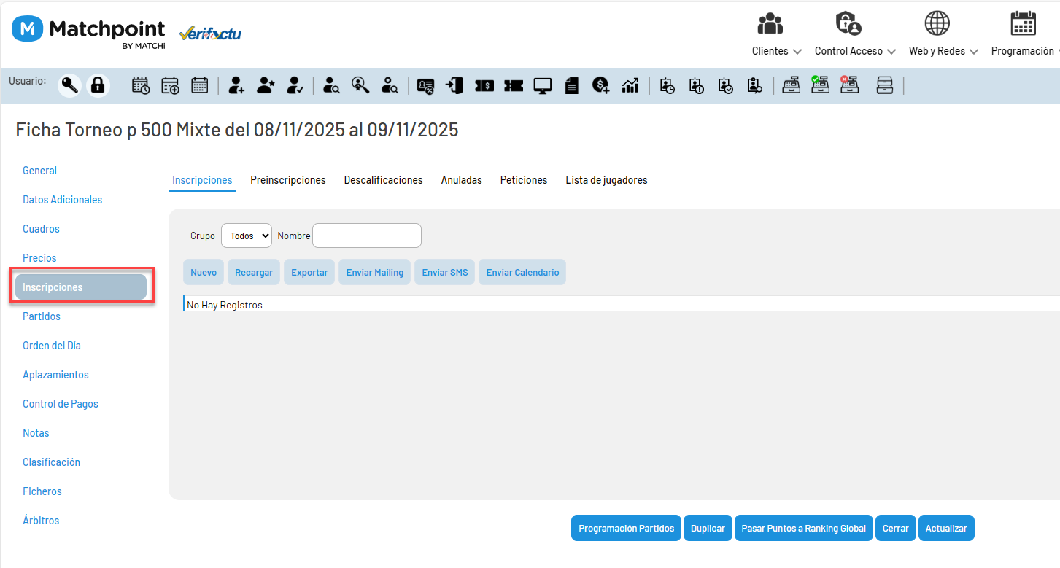The width and height of the screenshot is (1060, 568).
Task: Click the padlock icon in the toolbar
Action: (98, 85)
